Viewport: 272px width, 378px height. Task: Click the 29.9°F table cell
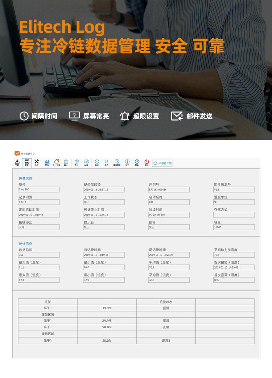coord(107,321)
